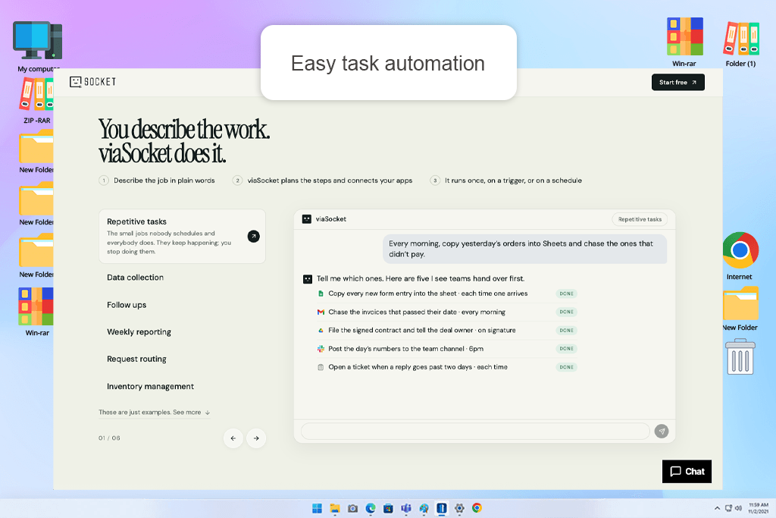
Task: Open the arrow icon on Repetitive tasks card
Action: [253, 236]
